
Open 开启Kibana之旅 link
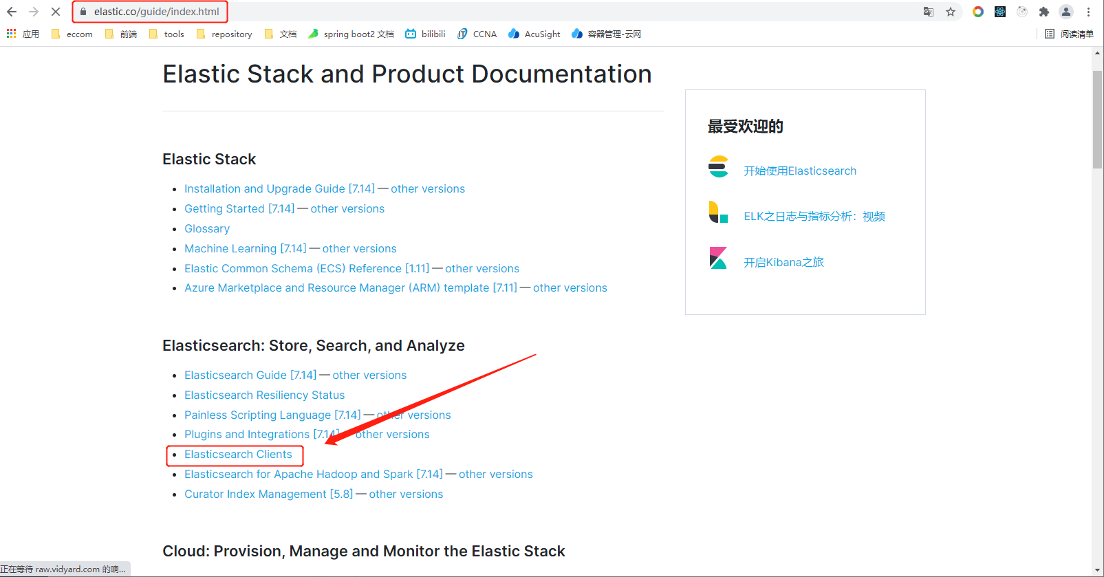[783, 262]
